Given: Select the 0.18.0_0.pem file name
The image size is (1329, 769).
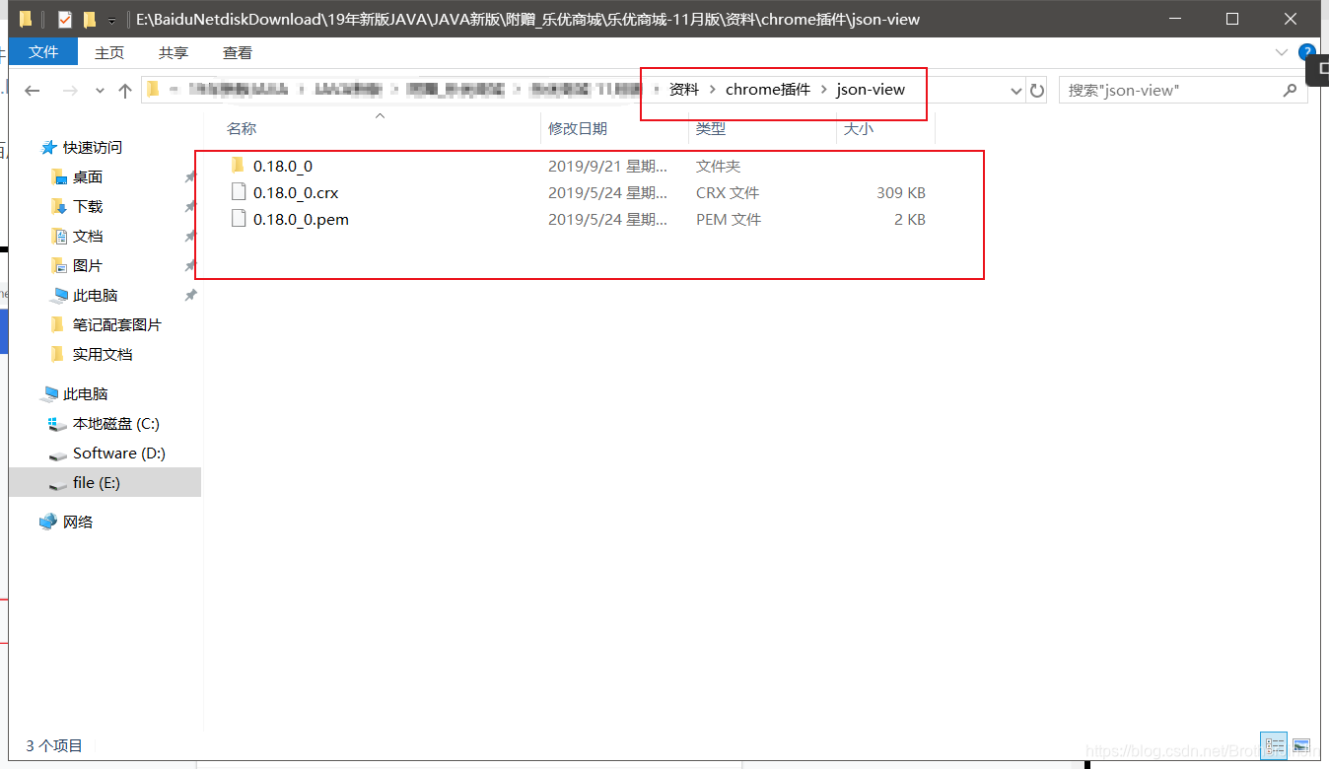Looking at the screenshot, I should coord(301,220).
